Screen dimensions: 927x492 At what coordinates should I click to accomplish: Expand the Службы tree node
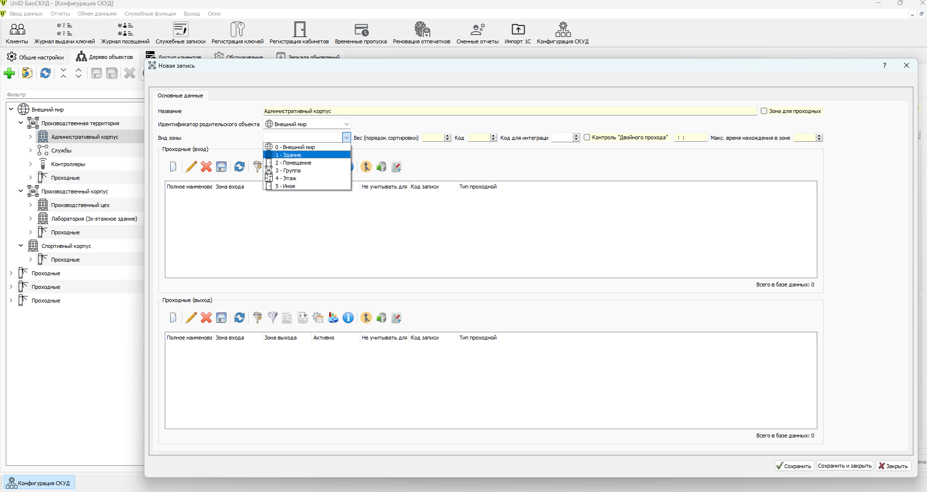[x=30, y=151]
